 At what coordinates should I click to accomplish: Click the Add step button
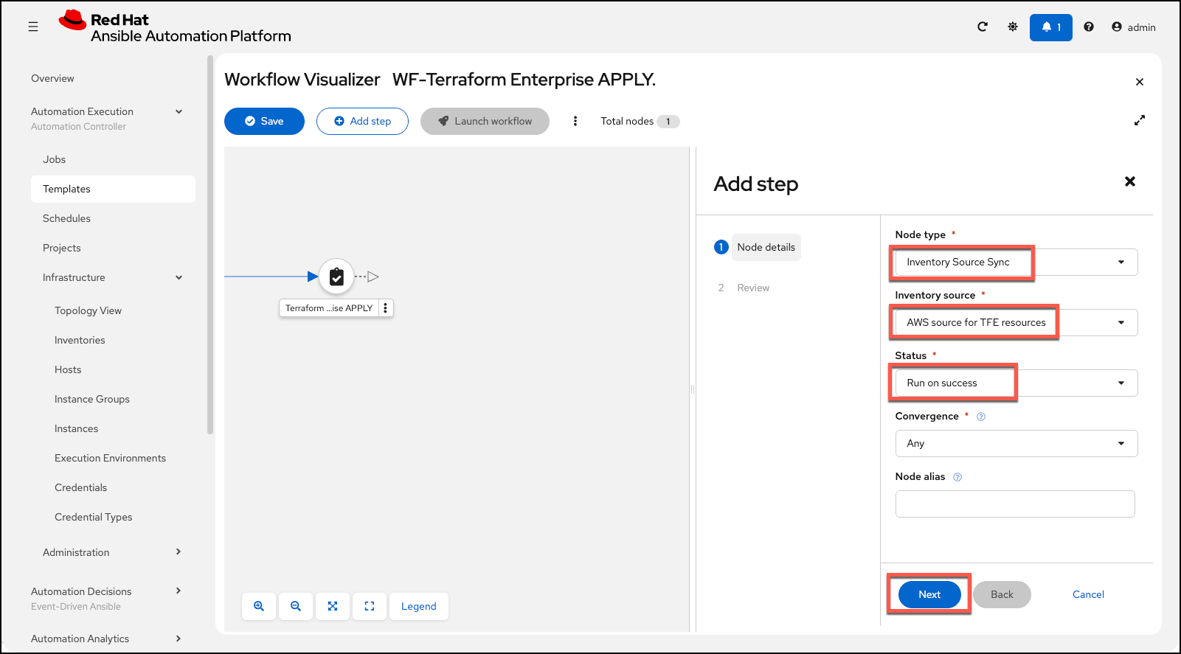pos(362,121)
